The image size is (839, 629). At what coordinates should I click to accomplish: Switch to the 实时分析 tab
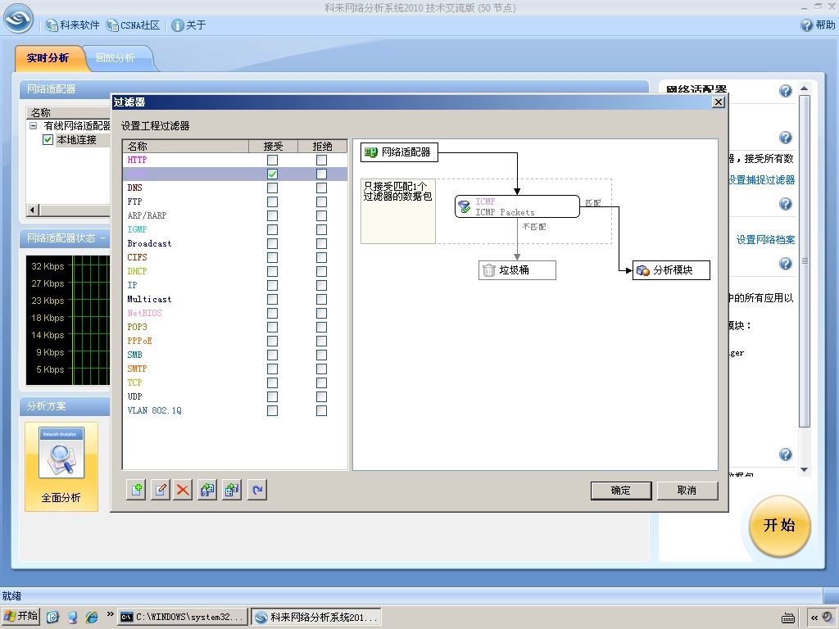pyautogui.click(x=48, y=58)
